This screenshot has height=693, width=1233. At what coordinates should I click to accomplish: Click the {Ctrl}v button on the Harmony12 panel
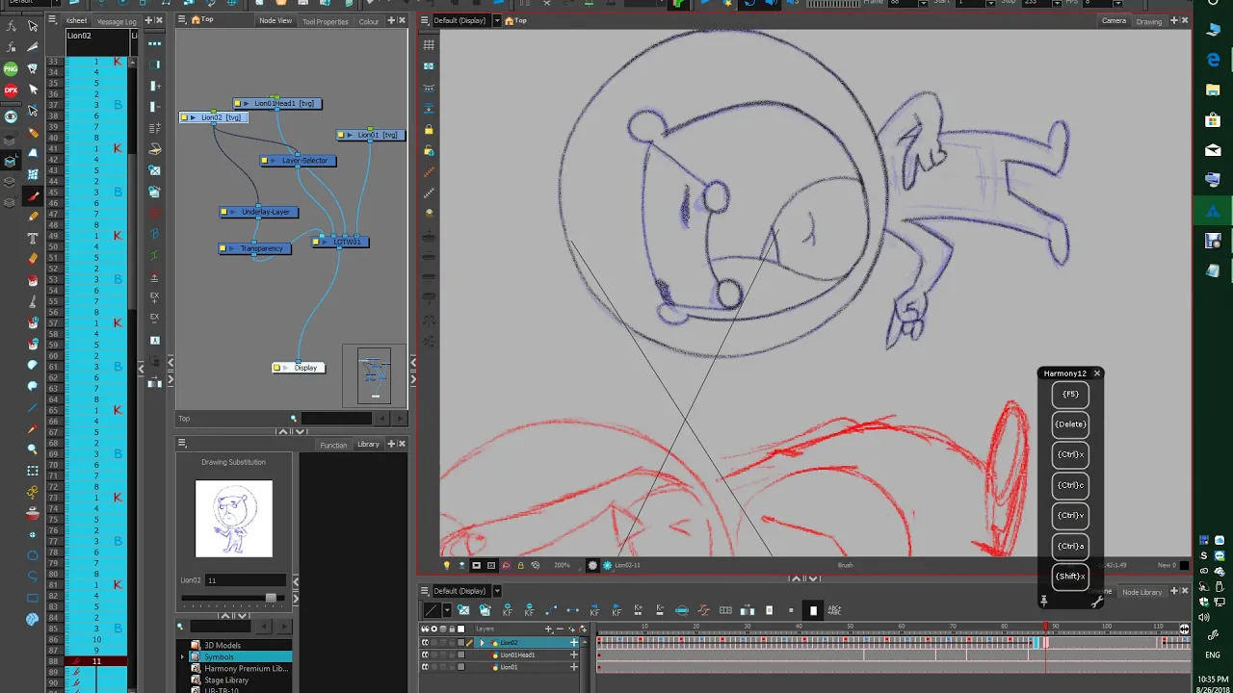pos(1070,516)
